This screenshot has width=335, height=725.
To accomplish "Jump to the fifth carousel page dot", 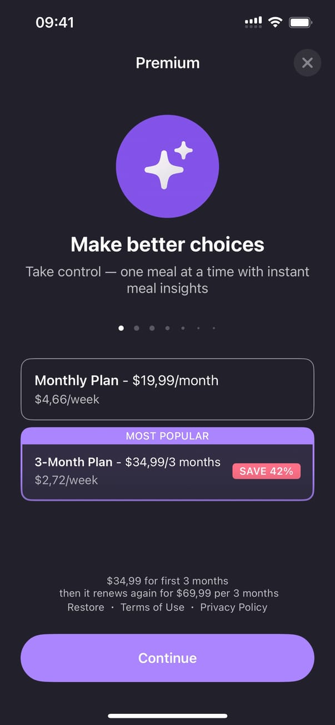I will pyautogui.click(x=183, y=328).
